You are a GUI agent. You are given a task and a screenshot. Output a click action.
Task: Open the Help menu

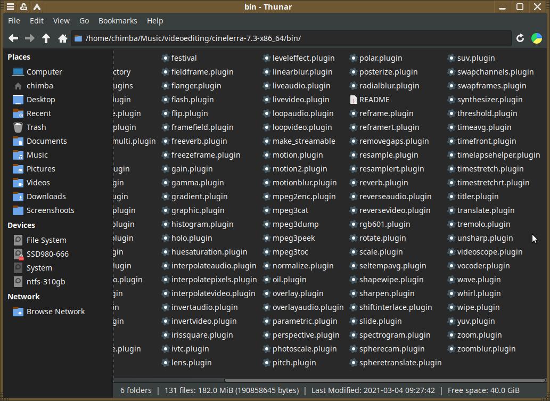(x=155, y=21)
